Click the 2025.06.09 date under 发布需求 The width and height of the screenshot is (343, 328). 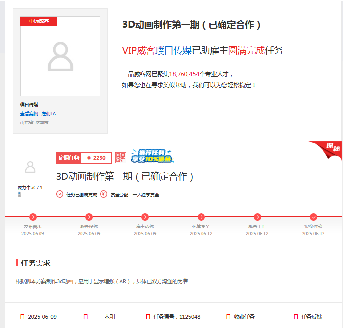click(x=33, y=233)
